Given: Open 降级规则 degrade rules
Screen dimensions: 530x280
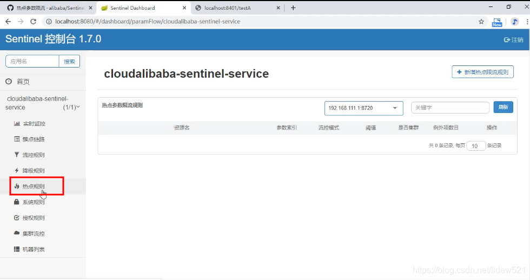Looking at the screenshot, I should coord(34,171).
